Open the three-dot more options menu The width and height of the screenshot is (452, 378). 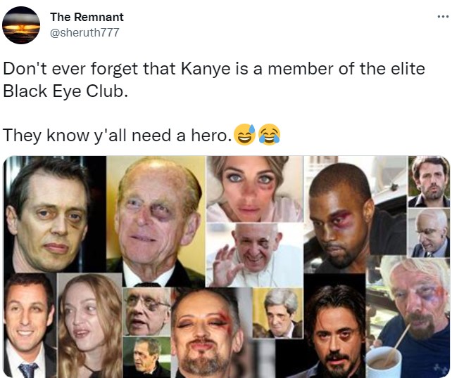[443, 17]
